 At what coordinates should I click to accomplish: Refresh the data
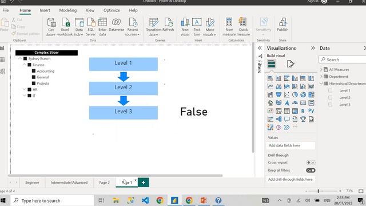click(168, 25)
